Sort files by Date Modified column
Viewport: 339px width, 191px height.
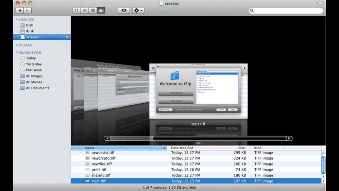pyautogui.click(x=182, y=148)
